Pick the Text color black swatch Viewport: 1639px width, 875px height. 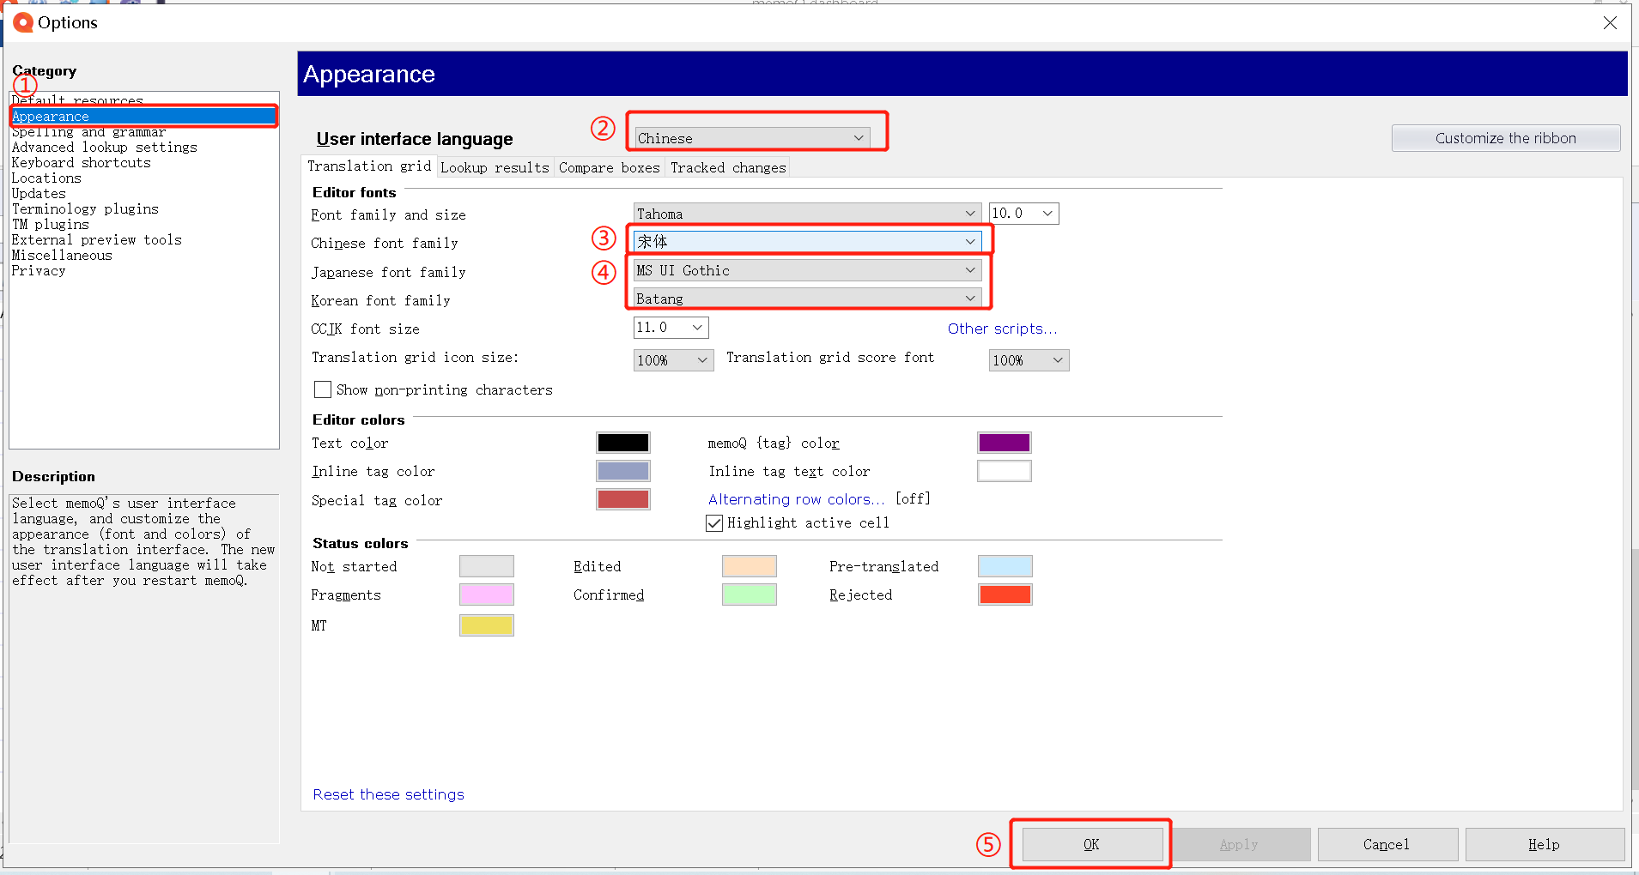tap(623, 443)
